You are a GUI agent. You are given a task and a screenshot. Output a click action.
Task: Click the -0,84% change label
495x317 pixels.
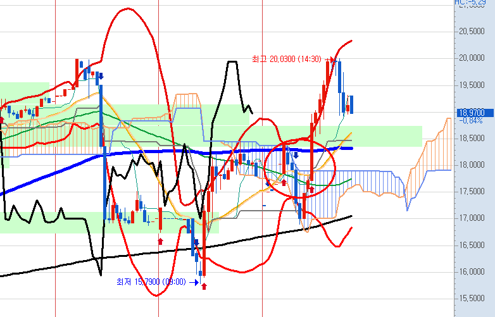(471, 120)
